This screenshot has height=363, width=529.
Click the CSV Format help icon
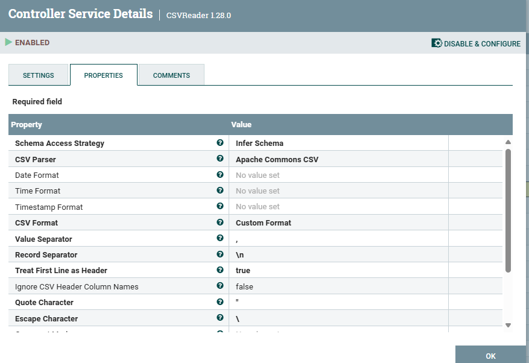pos(220,222)
